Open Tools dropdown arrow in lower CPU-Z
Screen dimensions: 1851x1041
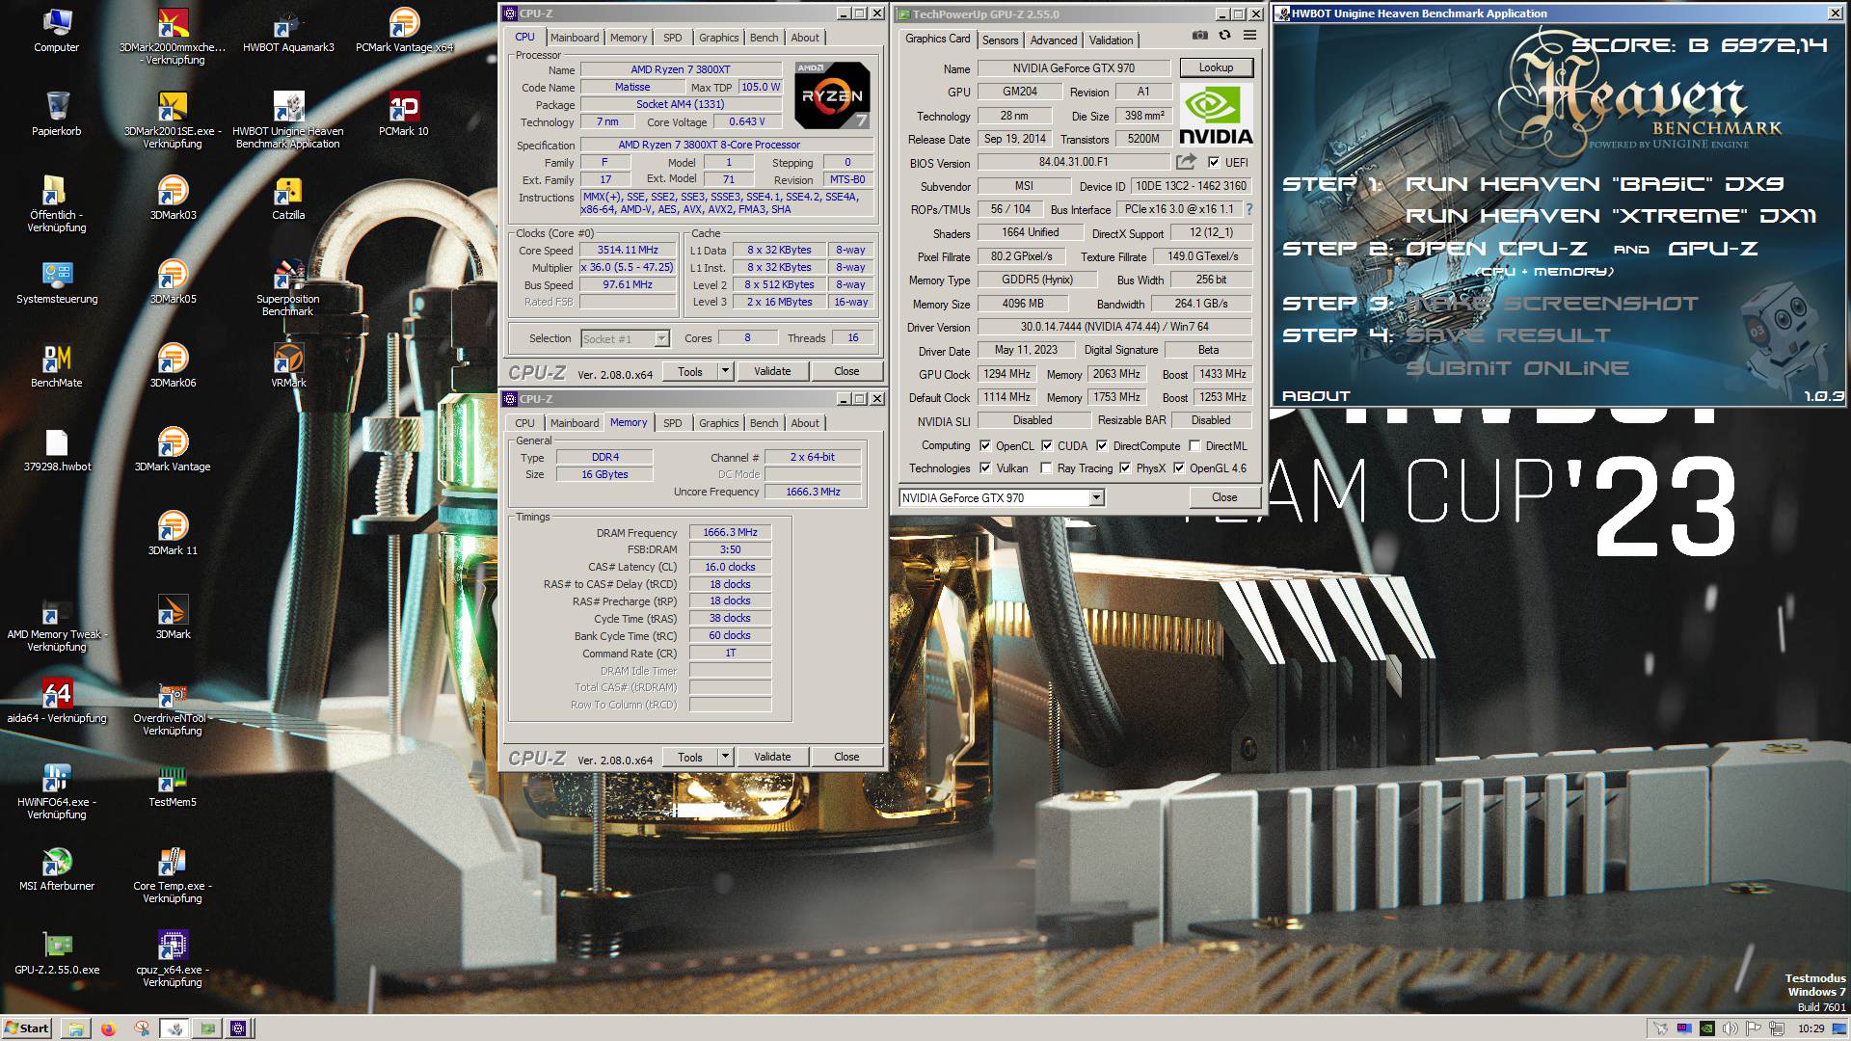coord(726,757)
